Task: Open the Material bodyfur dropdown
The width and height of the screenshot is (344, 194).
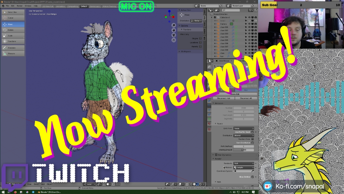Action: click(244, 168)
